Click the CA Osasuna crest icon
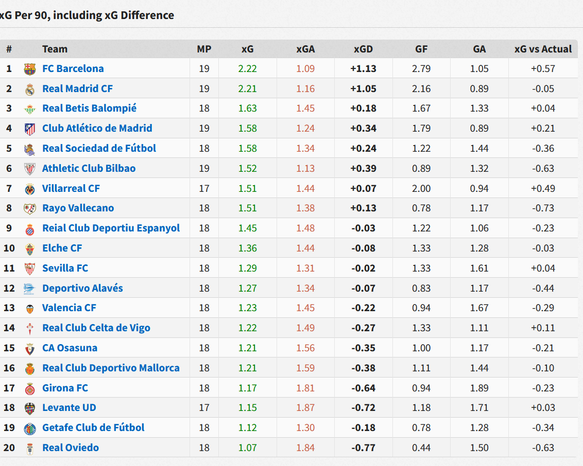This screenshot has height=466, width=583. (30, 349)
